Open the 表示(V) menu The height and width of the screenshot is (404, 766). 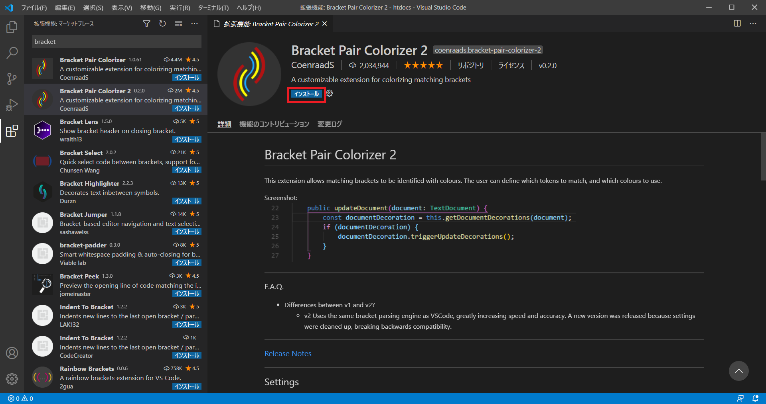[x=121, y=8]
